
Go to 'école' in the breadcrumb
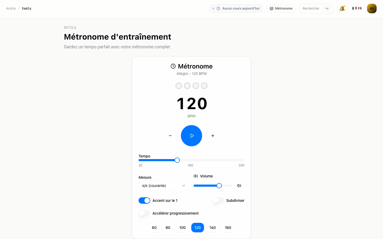pyautogui.click(x=11, y=8)
